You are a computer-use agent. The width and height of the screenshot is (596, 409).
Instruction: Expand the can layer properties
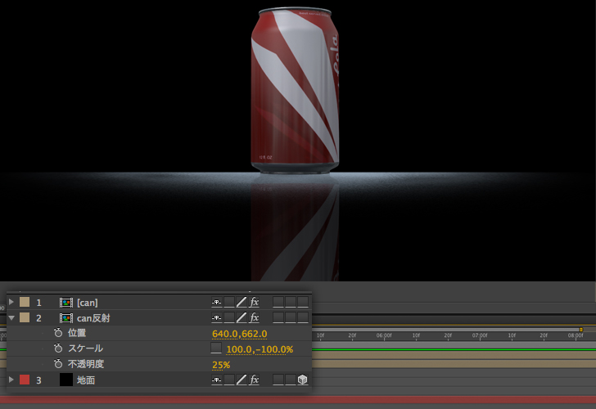[x=11, y=303]
